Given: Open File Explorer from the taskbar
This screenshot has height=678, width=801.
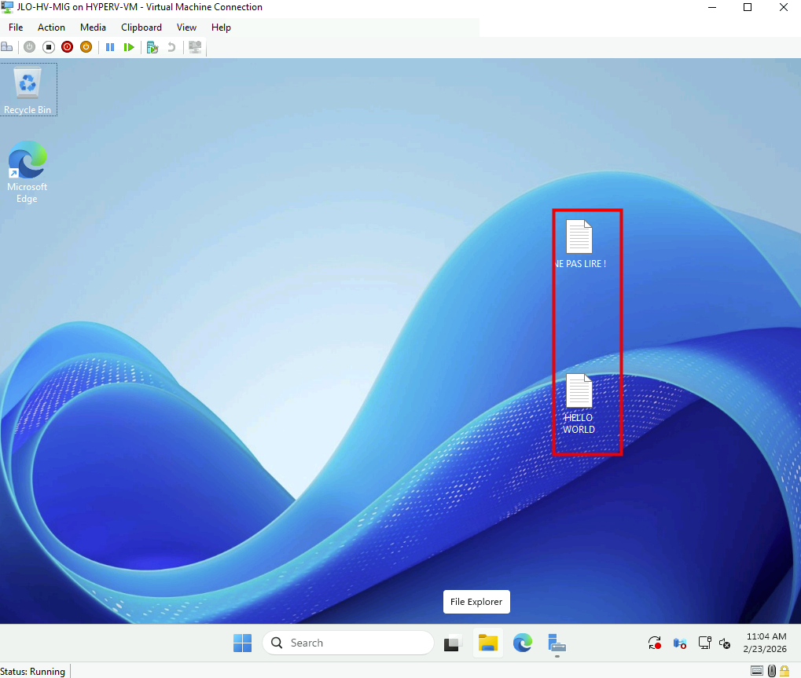Looking at the screenshot, I should pyautogui.click(x=488, y=643).
